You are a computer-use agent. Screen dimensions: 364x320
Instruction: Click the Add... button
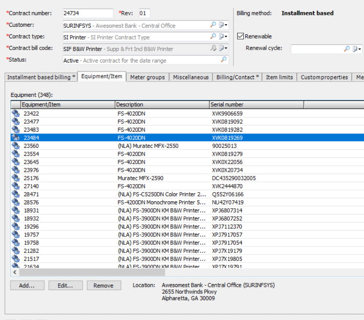click(x=27, y=285)
